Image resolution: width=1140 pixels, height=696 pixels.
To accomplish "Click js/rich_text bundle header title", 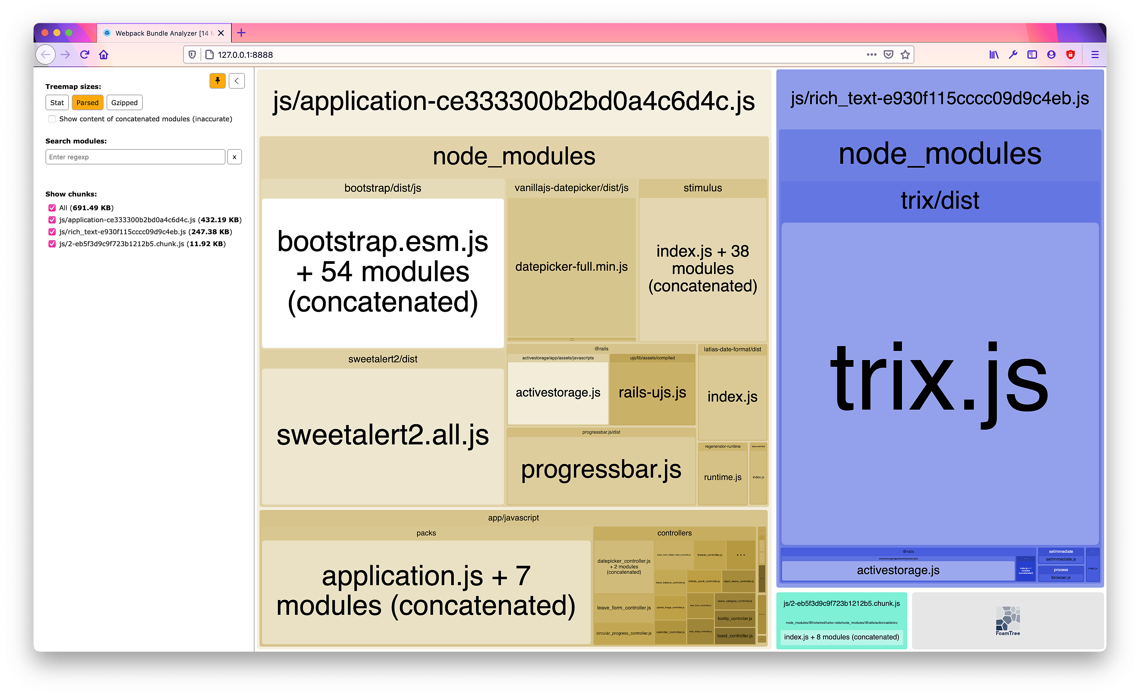I will (x=940, y=99).
